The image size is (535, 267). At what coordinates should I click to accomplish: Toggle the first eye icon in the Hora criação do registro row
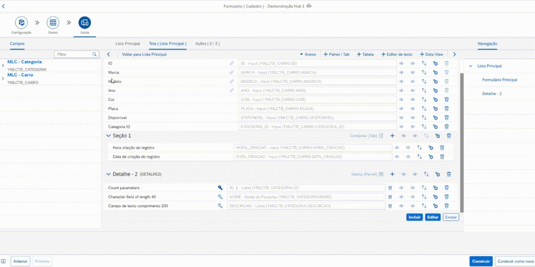pos(397,148)
